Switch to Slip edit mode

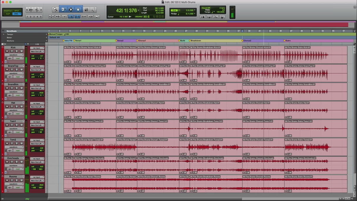coord(8,14)
